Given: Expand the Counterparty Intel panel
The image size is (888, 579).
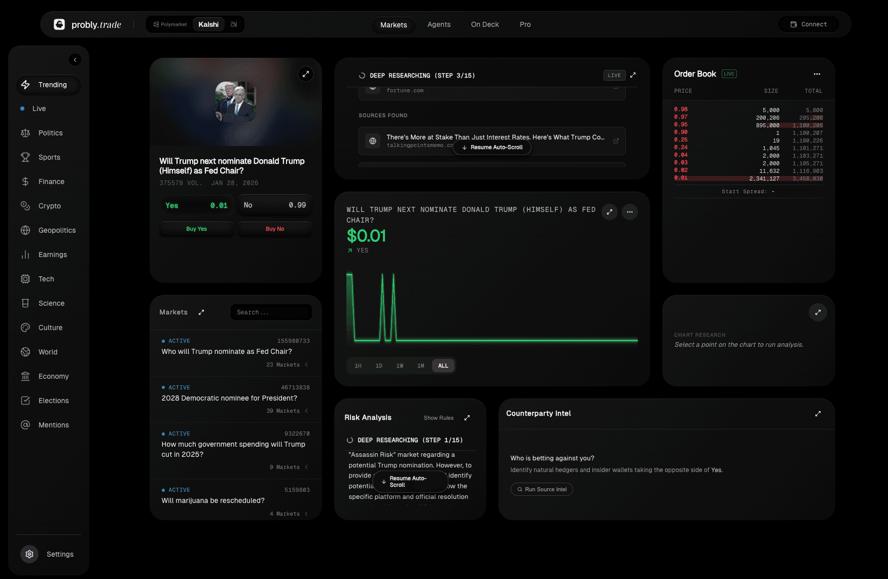Looking at the screenshot, I should pos(818,414).
